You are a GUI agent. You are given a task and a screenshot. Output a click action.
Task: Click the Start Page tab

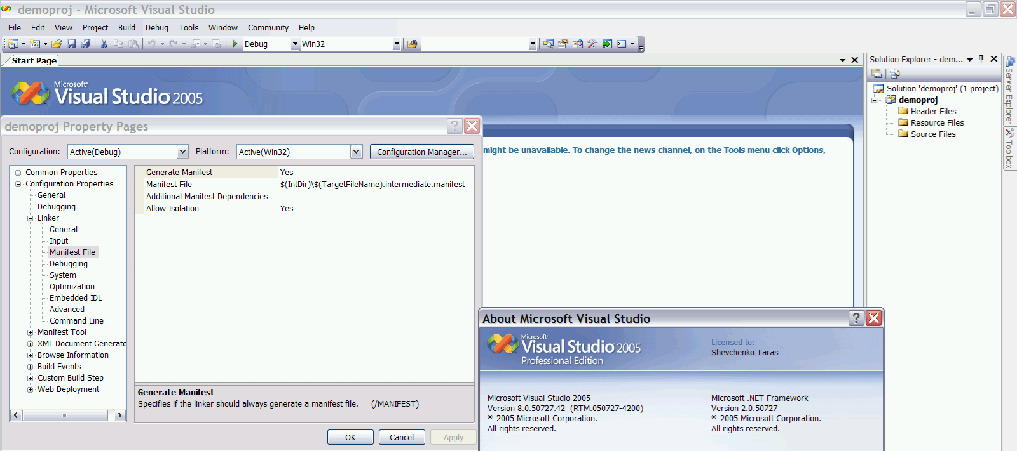click(34, 60)
